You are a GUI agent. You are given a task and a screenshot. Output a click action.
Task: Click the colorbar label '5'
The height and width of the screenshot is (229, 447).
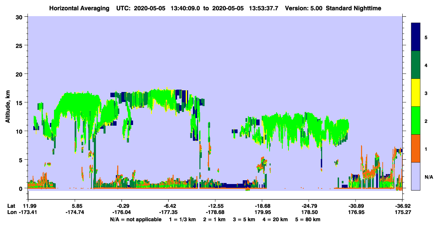pos(426,37)
